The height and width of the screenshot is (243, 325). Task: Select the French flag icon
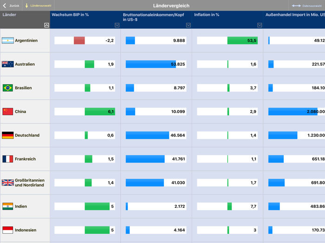pos(8,159)
